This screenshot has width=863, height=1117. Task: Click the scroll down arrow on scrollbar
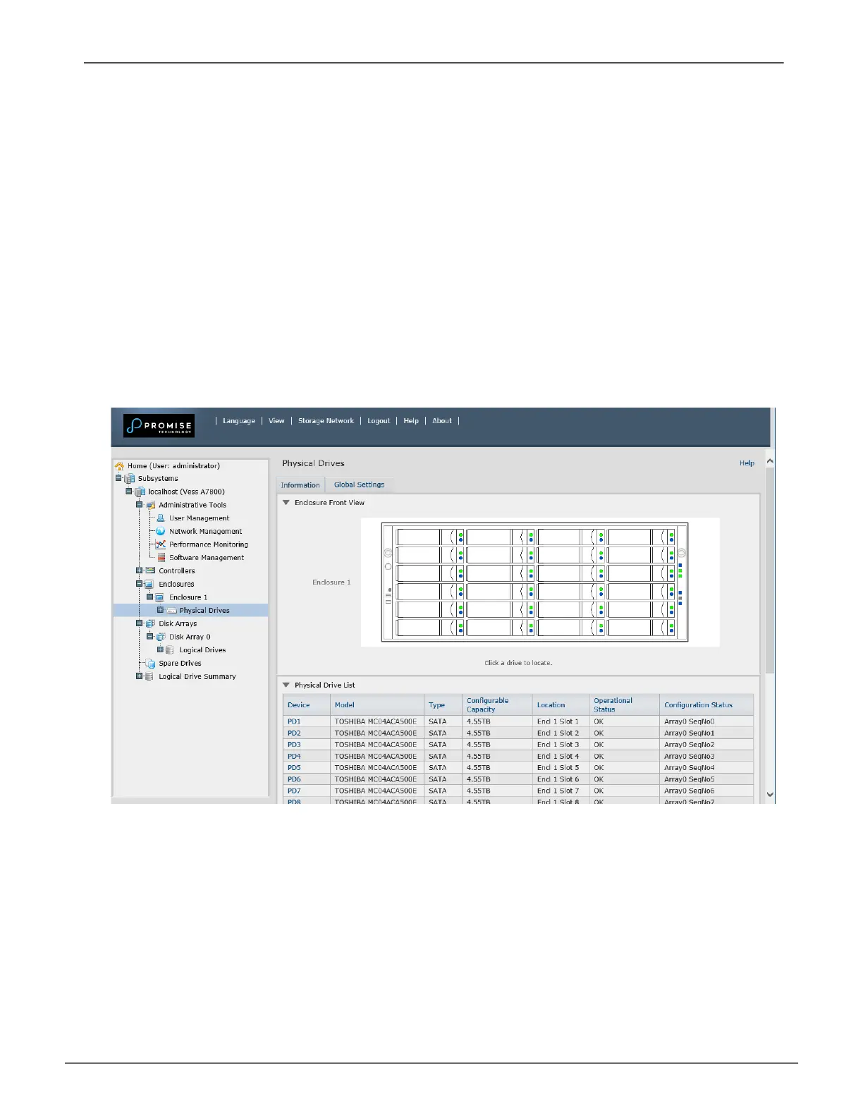point(770,795)
